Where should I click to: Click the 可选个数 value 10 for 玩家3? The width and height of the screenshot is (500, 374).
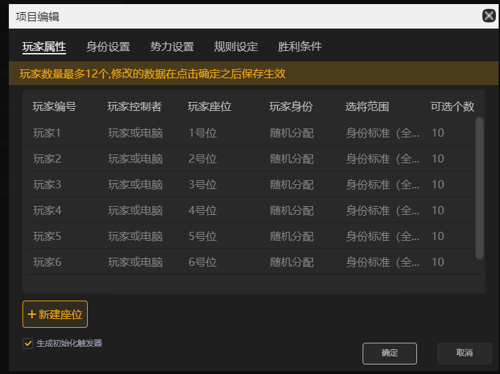tap(438, 184)
